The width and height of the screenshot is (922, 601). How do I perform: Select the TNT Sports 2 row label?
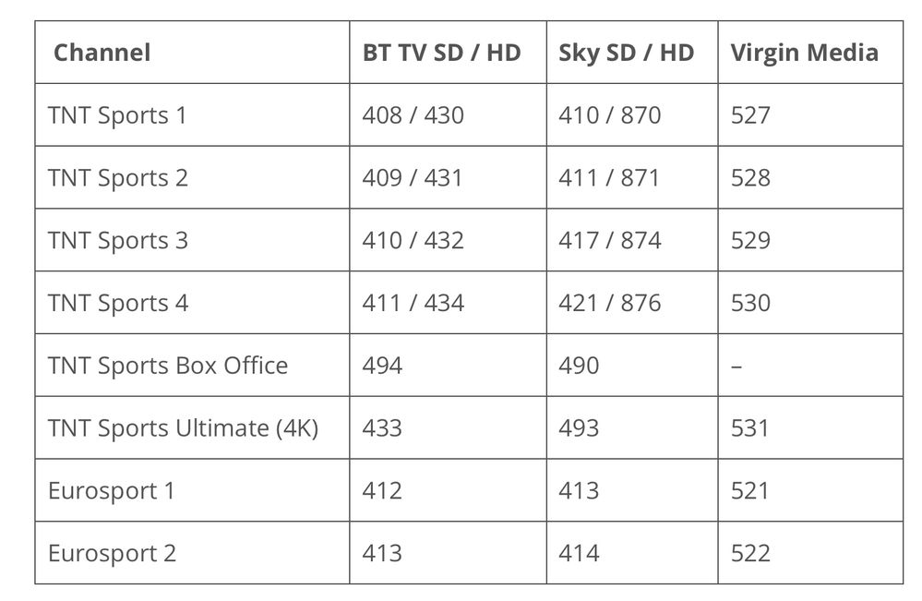coord(117,177)
